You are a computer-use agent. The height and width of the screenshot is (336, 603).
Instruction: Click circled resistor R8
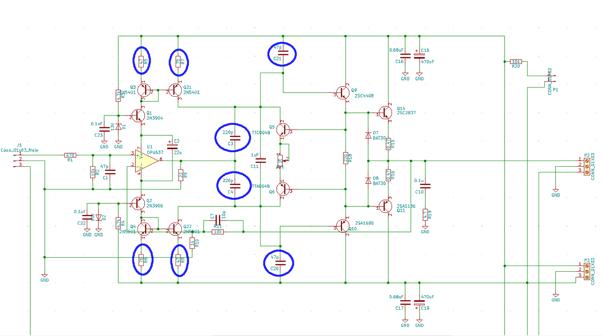[178, 261]
